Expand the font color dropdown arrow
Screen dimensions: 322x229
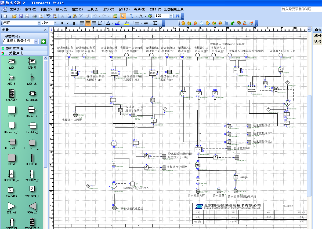coord(113,23)
